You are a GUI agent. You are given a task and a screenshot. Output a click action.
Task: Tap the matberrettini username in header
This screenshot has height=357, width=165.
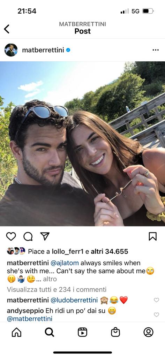click(x=43, y=50)
